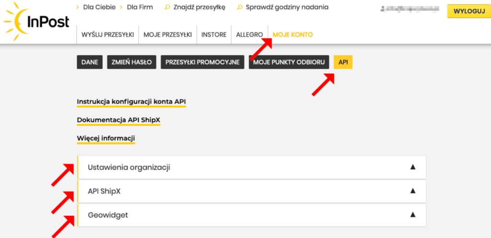Expand Ustawienia organizacji using its triangle arrow
This screenshot has width=491, height=238.
click(412, 167)
